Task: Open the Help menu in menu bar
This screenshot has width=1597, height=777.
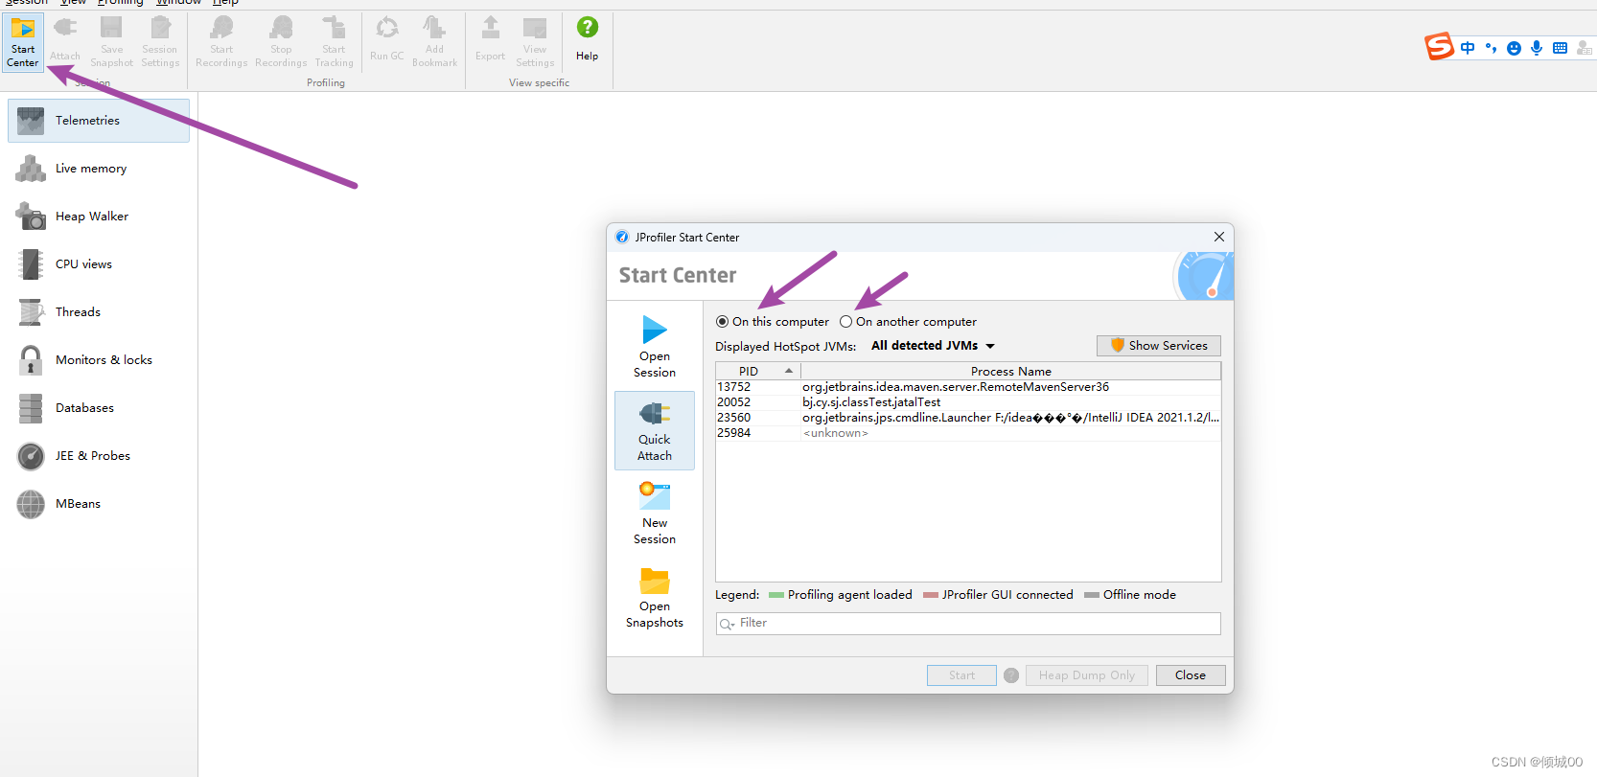Action: pos(225,3)
